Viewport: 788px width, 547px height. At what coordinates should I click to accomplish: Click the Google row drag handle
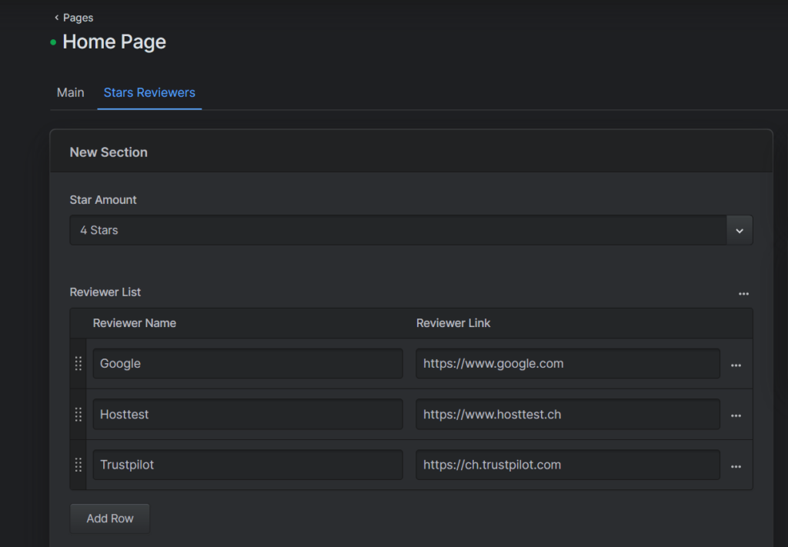tap(78, 364)
